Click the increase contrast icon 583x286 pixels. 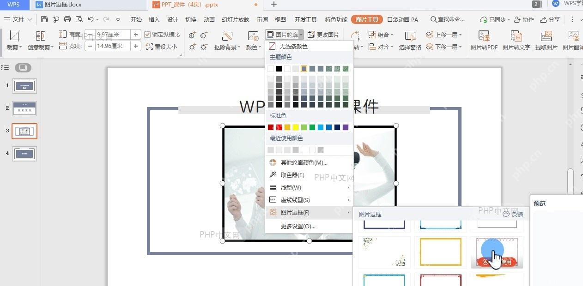coord(193,35)
